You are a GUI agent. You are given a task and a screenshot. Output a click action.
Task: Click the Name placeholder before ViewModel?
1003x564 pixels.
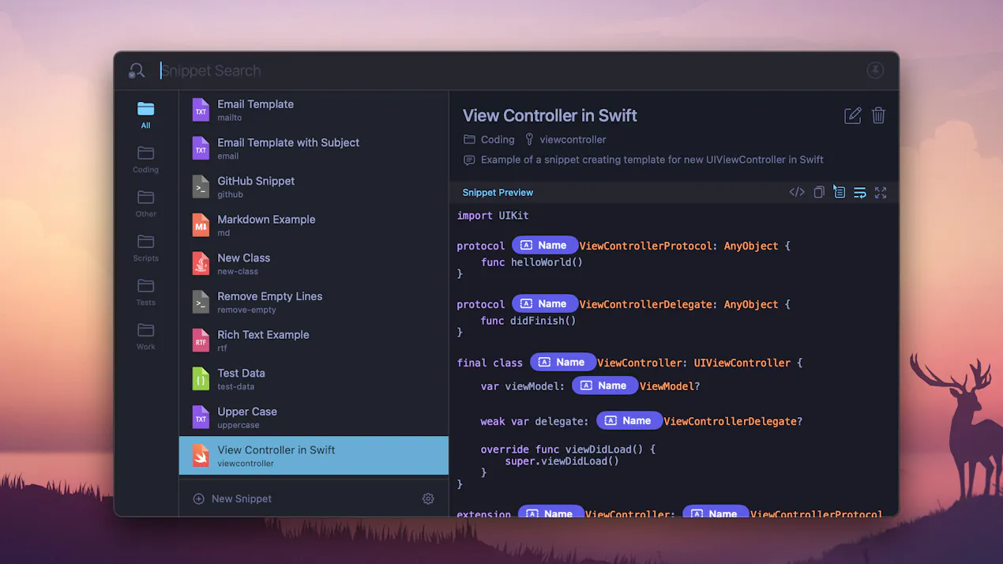[605, 385]
